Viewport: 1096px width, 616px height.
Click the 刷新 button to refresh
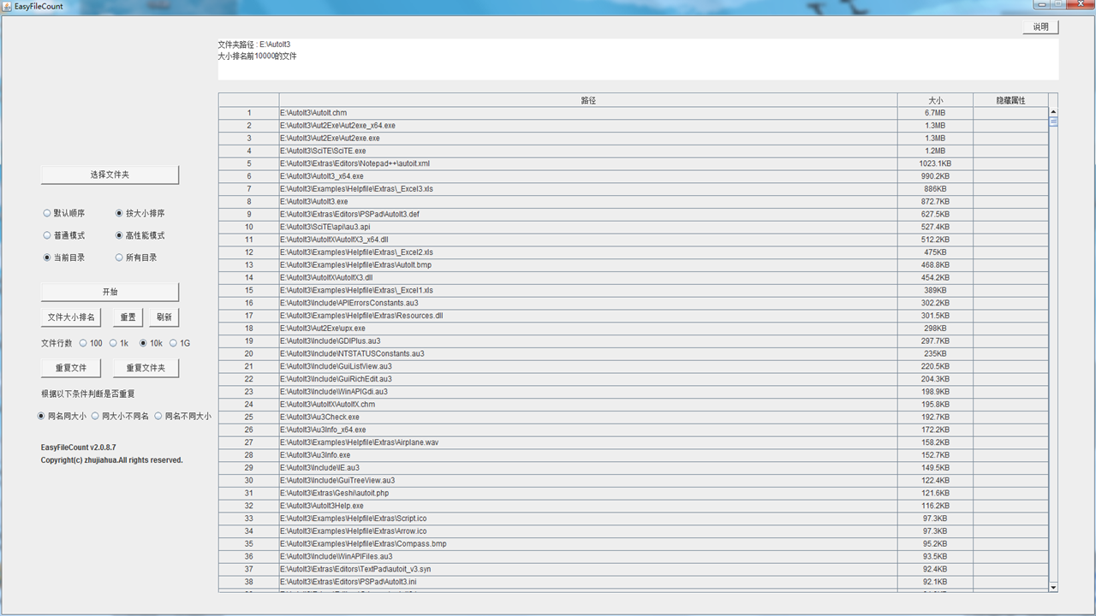[x=164, y=317]
